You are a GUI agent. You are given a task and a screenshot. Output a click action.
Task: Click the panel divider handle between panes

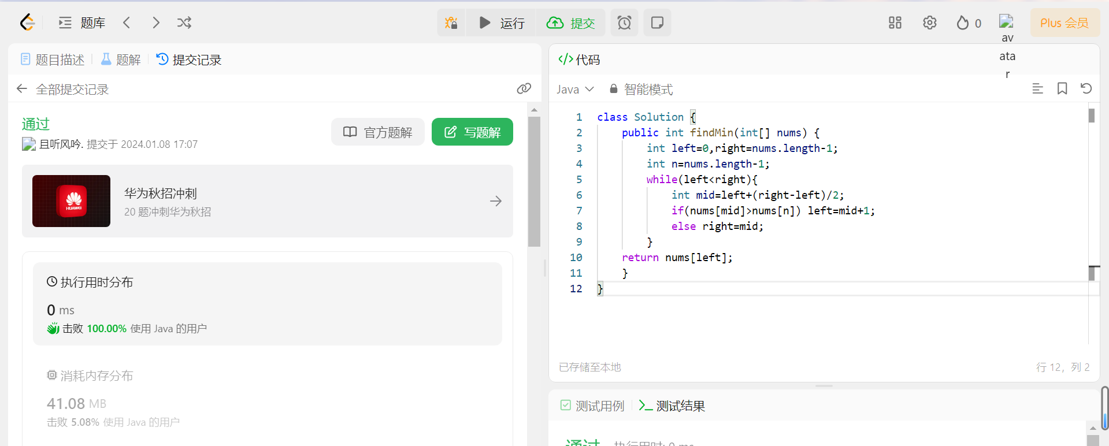pyautogui.click(x=545, y=268)
